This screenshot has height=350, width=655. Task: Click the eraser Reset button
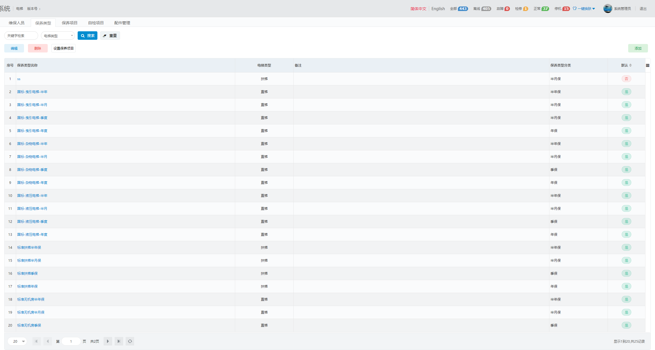[x=110, y=36]
